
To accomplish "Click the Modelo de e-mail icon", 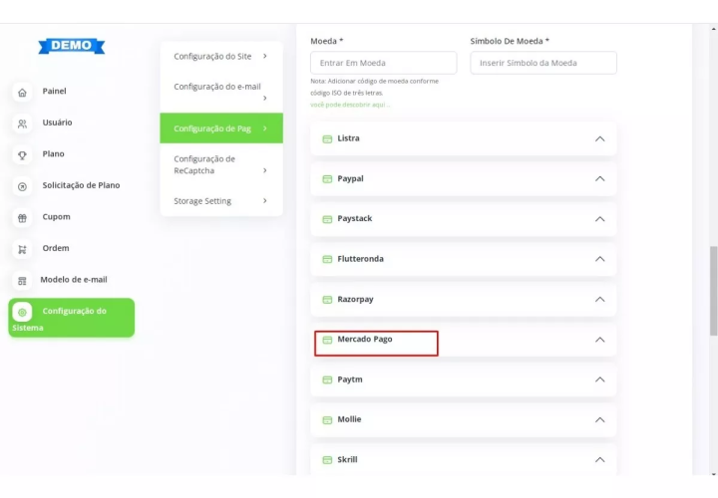I will (x=23, y=281).
